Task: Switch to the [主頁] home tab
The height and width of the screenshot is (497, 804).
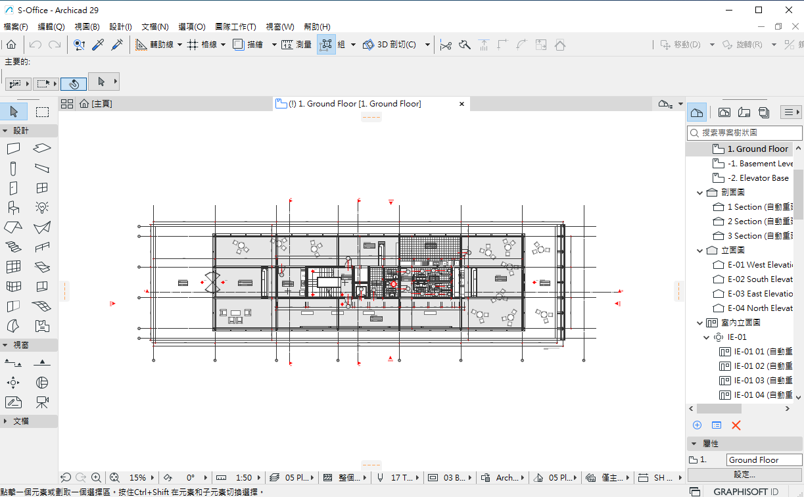Action: 95,104
